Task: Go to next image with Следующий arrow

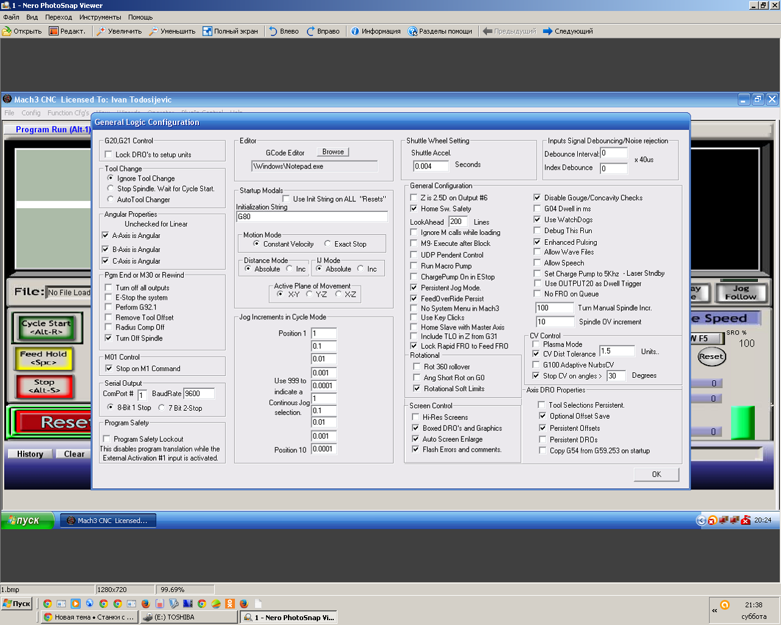Action: coord(547,31)
